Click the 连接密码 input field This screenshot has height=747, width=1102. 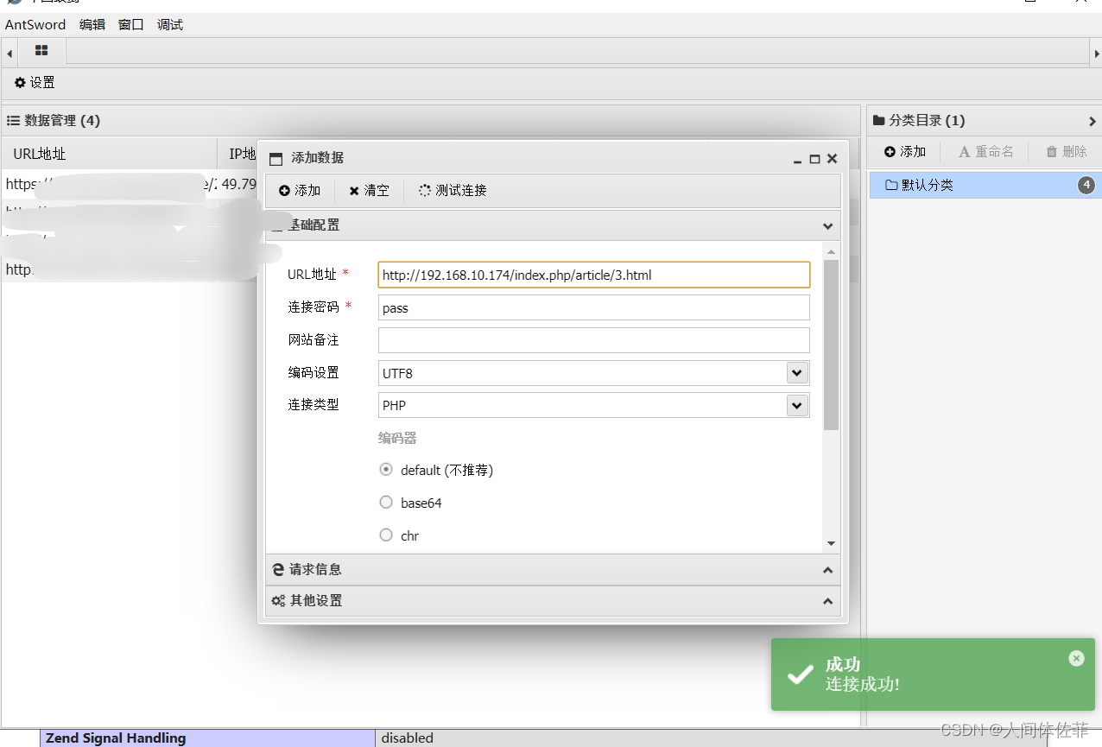click(x=594, y=307)
